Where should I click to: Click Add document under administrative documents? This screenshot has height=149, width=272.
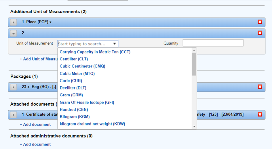tap(35, 144)
